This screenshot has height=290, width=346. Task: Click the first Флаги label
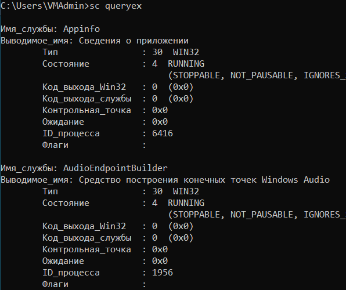tap(55, 145)
